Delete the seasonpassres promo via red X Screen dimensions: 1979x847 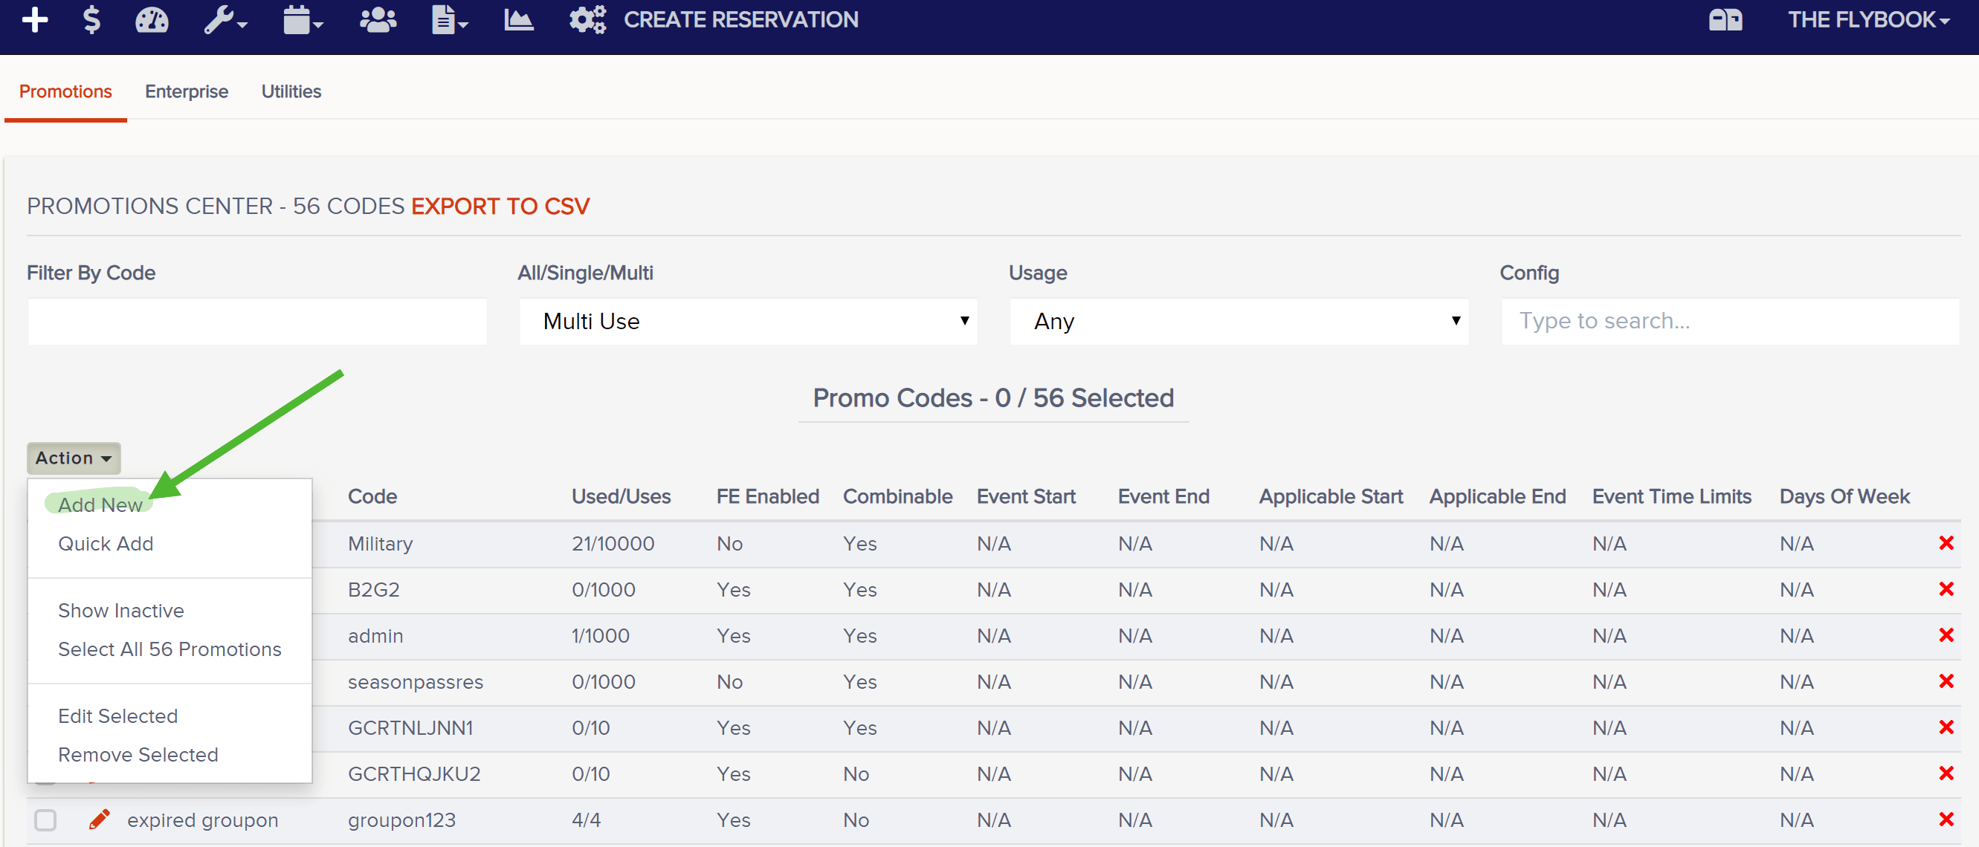pos(1946,681)
